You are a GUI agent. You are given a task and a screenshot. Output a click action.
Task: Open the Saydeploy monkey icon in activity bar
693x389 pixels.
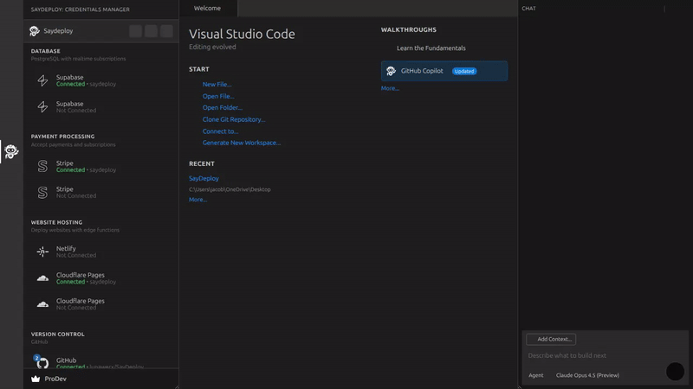tap(11, 152)
